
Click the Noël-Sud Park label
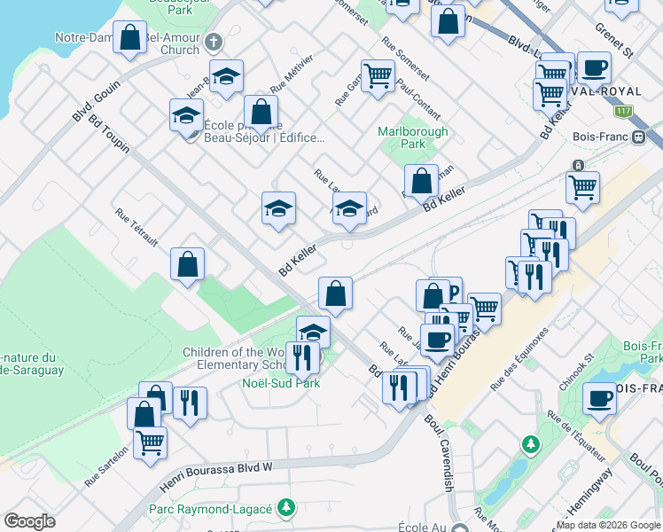point(281,383)
